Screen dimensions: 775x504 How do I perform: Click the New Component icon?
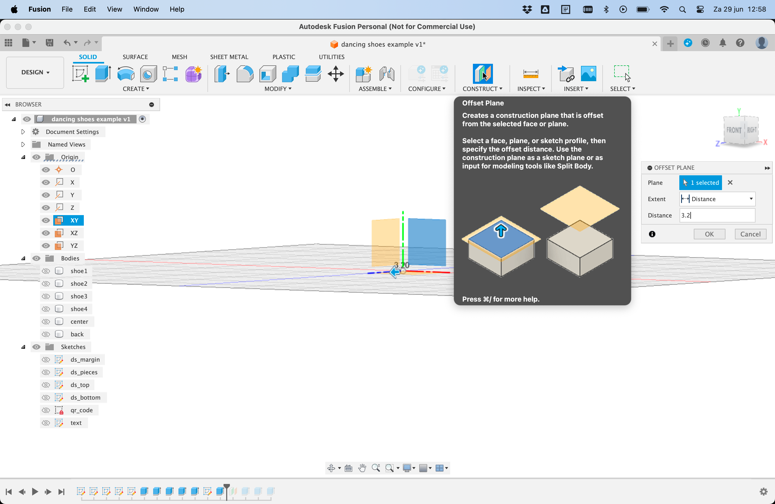(364, 74)
